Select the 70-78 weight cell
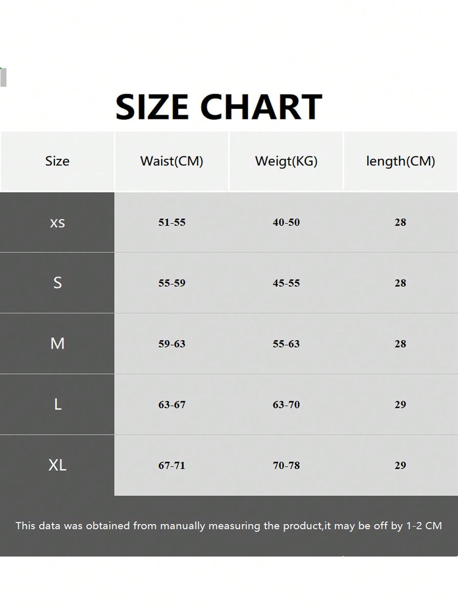The height and width of the screenshot is (610, 458). (x=286, y=465)
